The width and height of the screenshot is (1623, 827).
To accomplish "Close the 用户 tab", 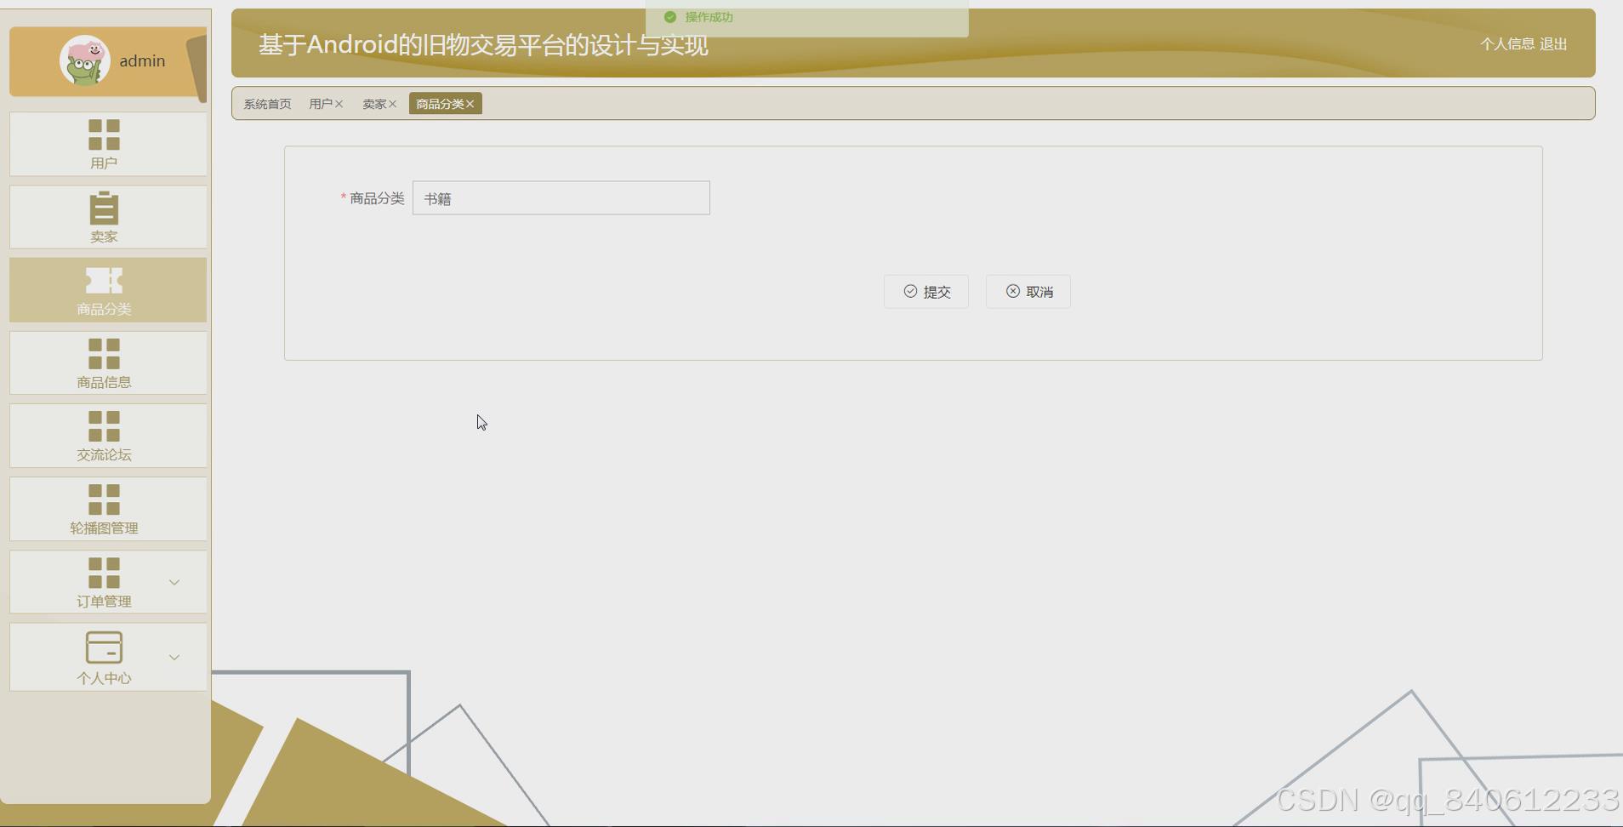I will (x=339, y=103).
